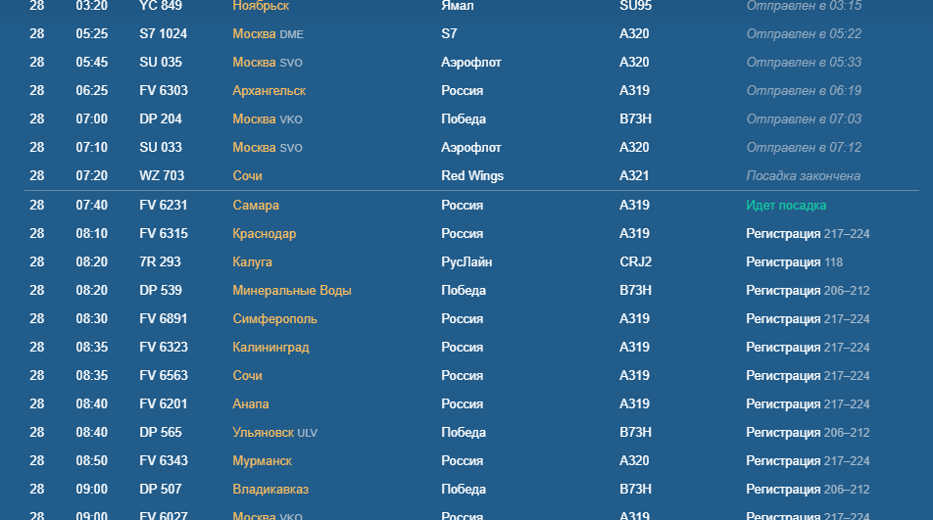
Task: Select Ульяновск ULV destination
Action: coord(274,433)
